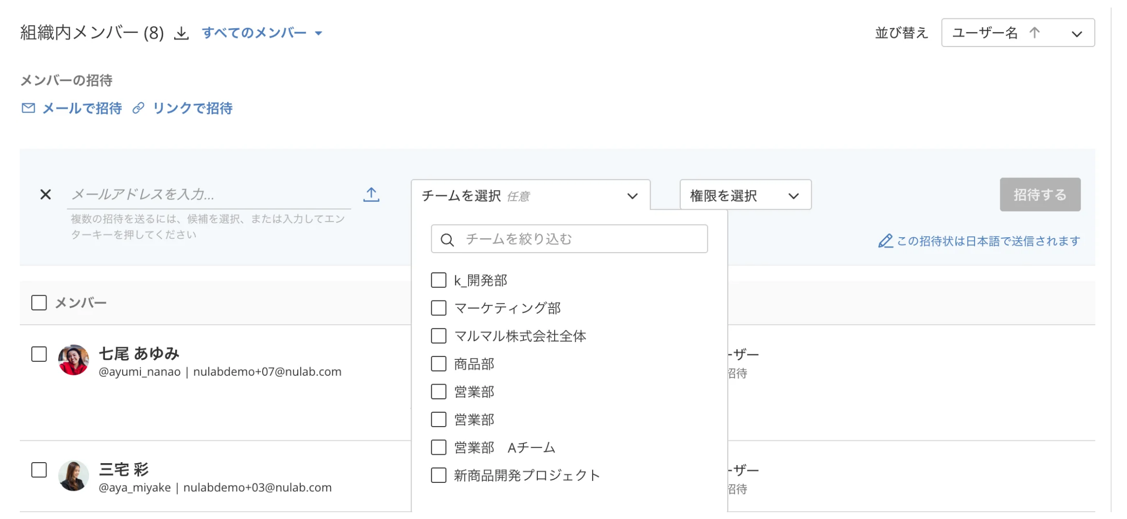Viewport: 1127px width, 519px height.
Task: Open 七尾 あゆみ's avatar
Action: click(73, 360)
